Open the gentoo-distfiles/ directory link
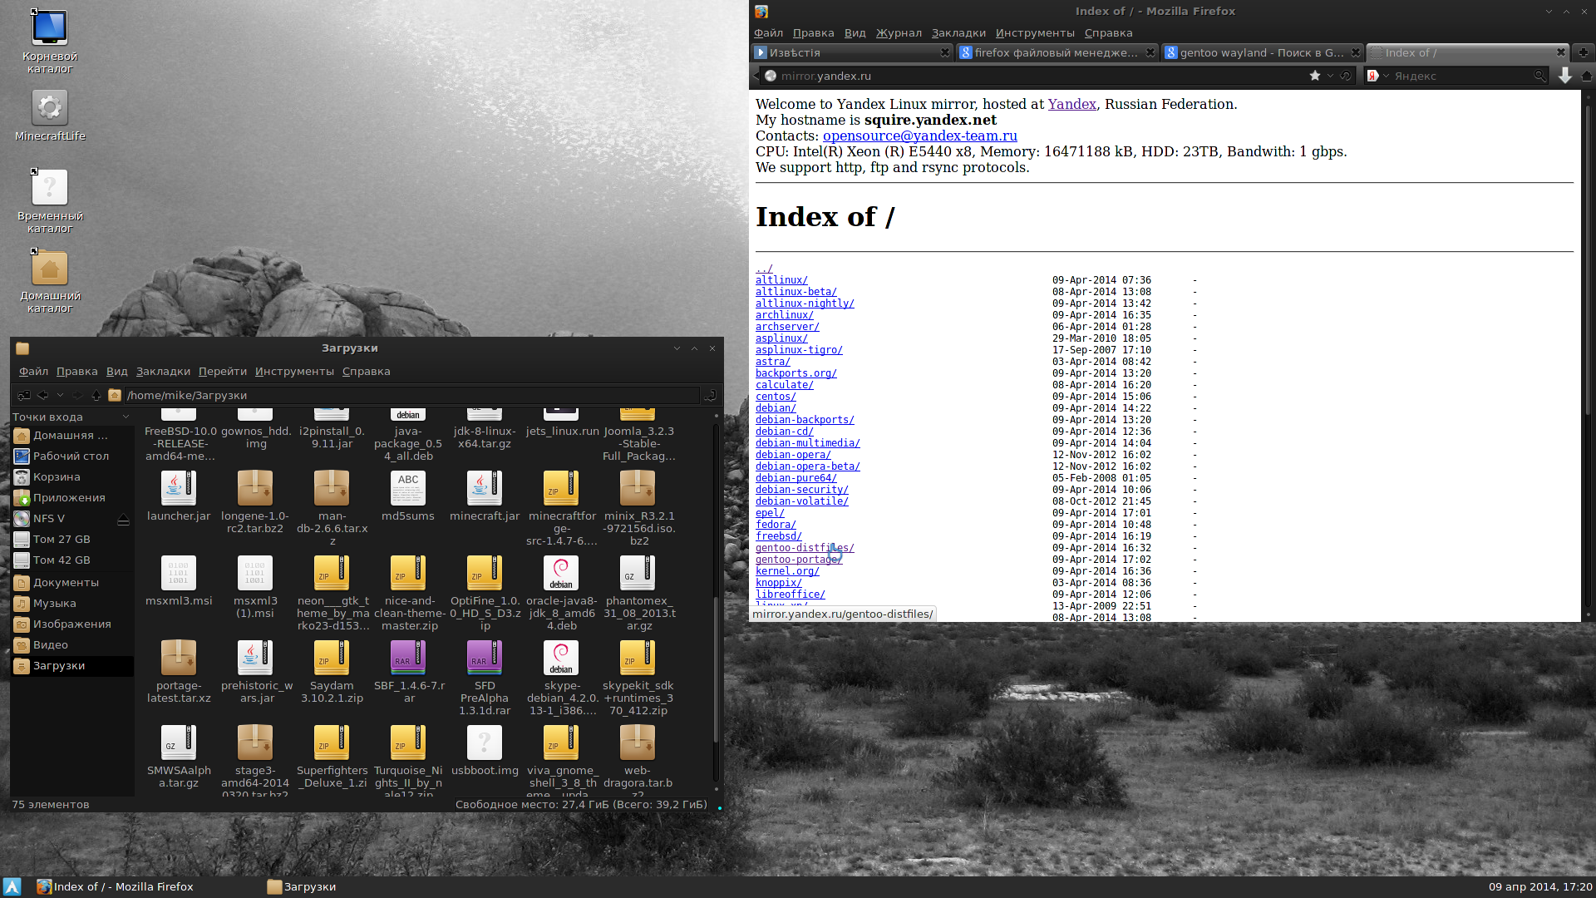The image size is (1596, 898). [x=804, y=548]
